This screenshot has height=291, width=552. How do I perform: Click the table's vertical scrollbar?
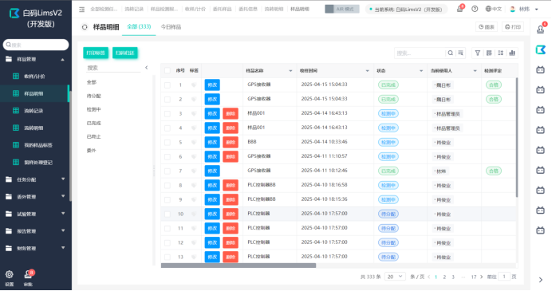(x=517, y=137)
